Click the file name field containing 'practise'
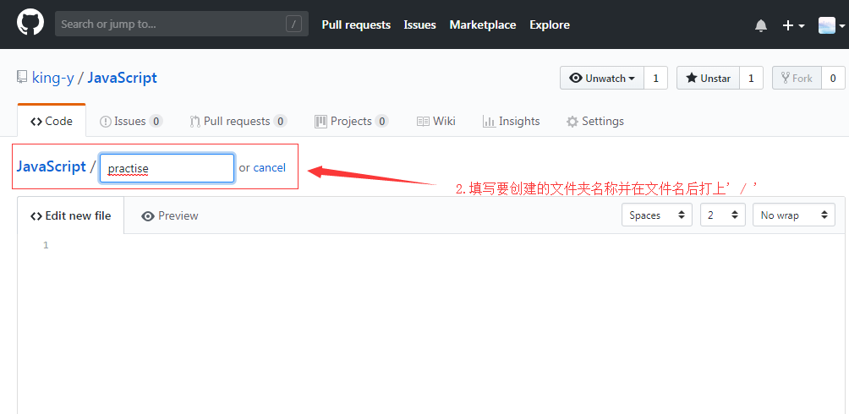This screenshot has height=414, width=849. tap(167, 168)
